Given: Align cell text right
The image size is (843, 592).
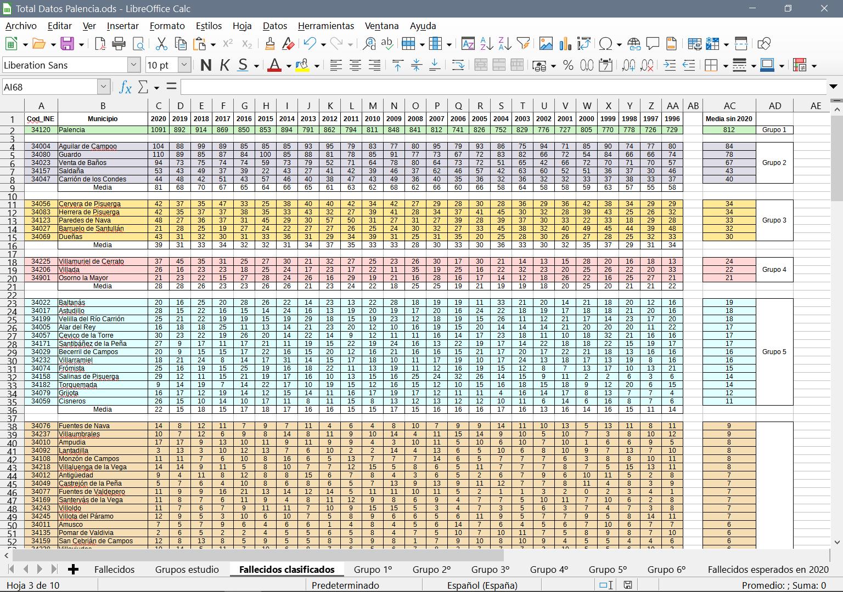Looking at the screenshot, I should pyautogui.click(x=374, y=65).
